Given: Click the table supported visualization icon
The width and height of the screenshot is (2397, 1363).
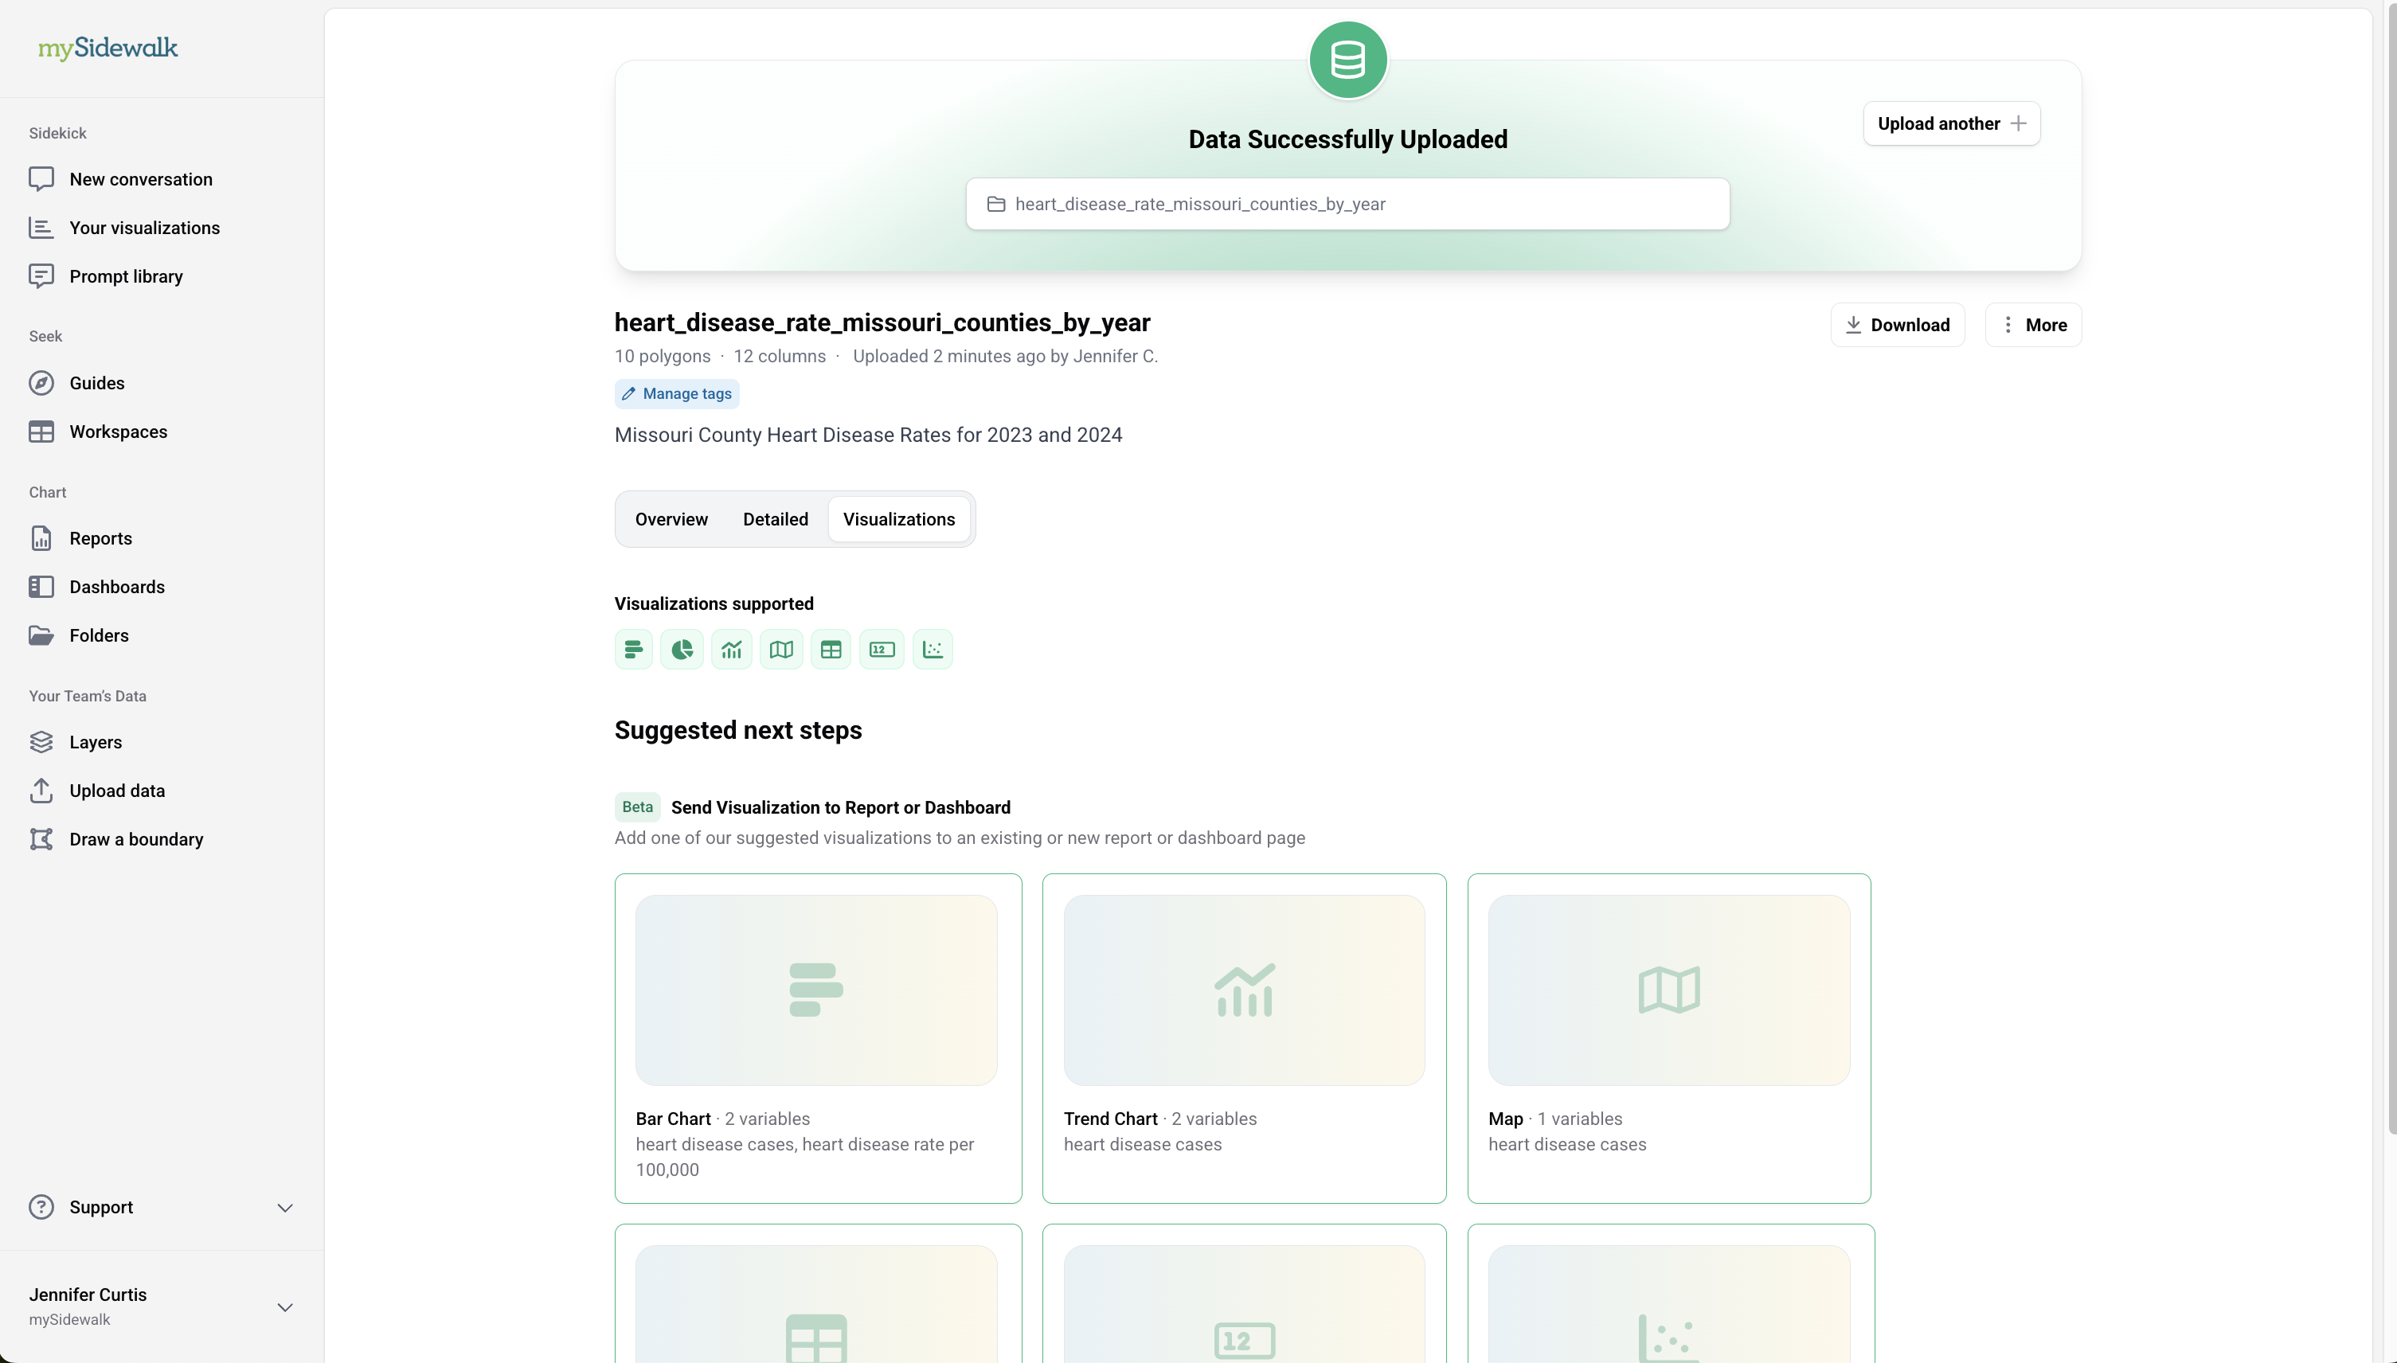Looking at the screenshot, I should [831, 649].
